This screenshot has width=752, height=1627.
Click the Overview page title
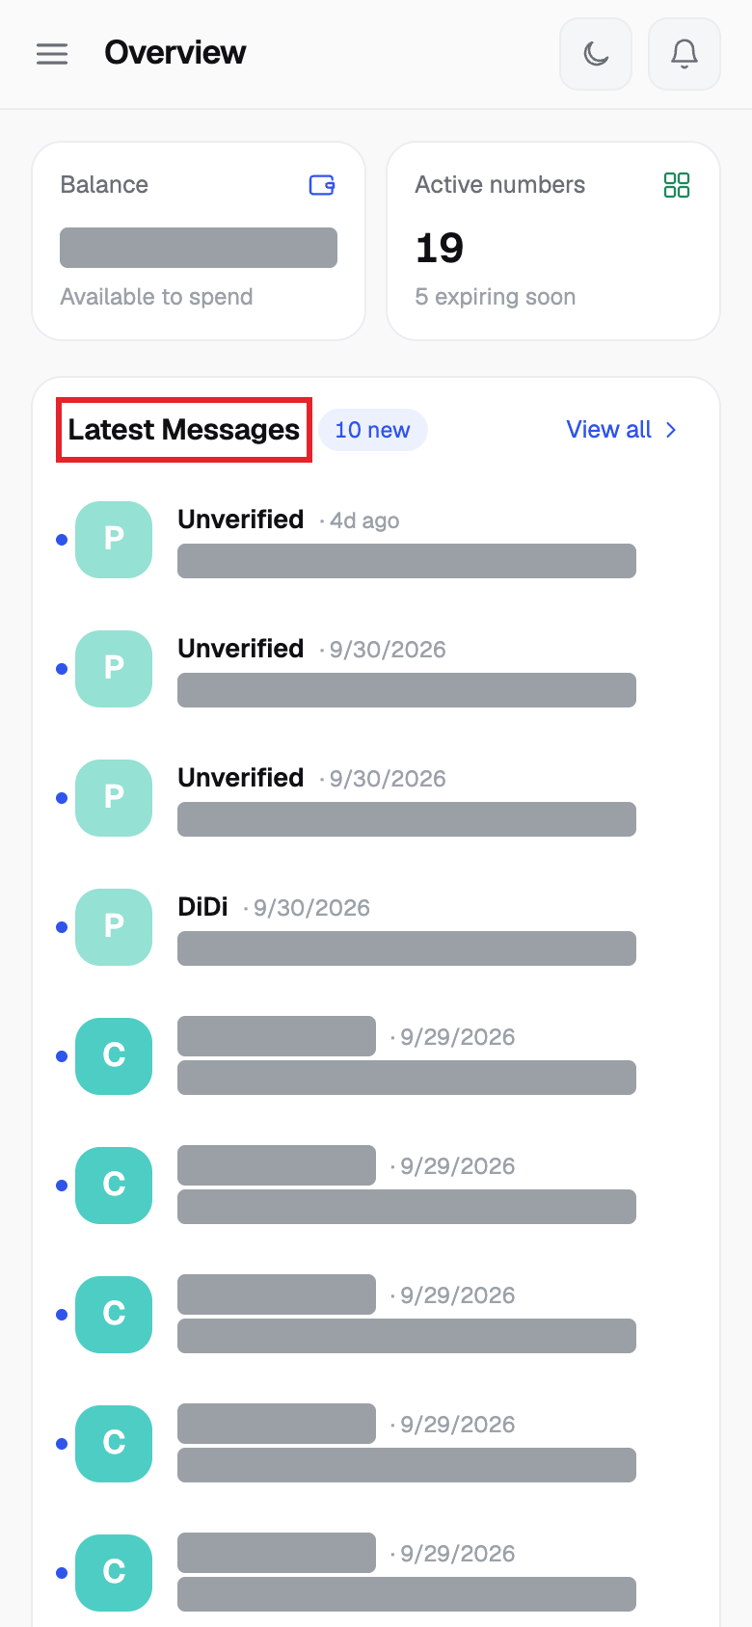[175, 53]
